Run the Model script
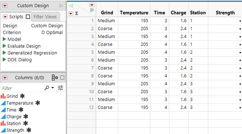This screenshot has height=134, width=242. tap(4, 39)
